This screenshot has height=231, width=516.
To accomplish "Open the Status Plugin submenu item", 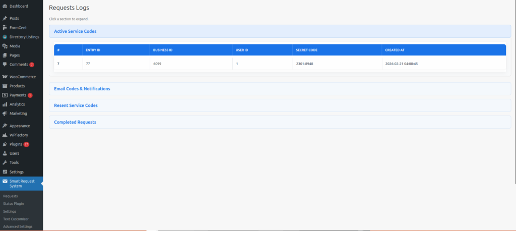I will [x=14, y=203].
